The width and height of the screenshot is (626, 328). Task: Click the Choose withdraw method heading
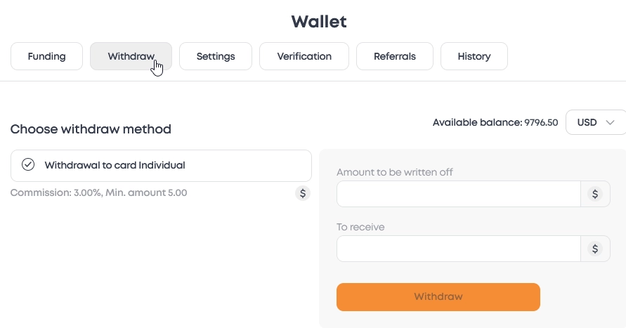coord(91,129)
